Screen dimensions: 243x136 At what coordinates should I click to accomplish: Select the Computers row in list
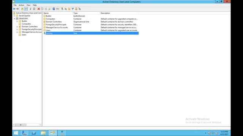(91, 19)
